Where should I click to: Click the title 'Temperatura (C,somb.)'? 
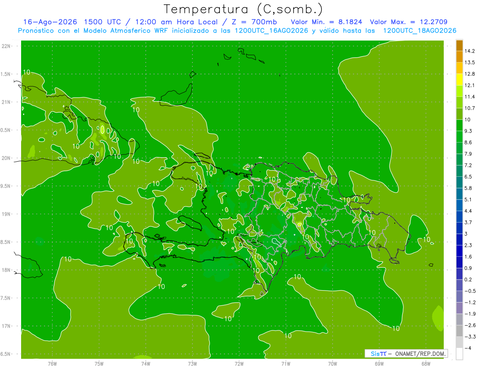click(x=243, y=9)
